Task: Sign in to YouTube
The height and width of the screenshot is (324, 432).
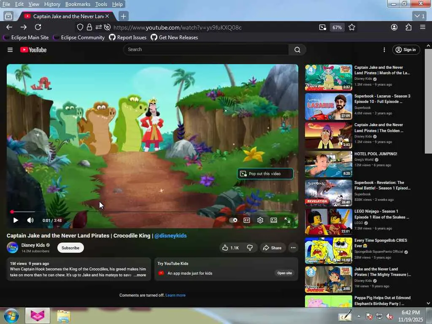Action: click(x=406, y=50)
